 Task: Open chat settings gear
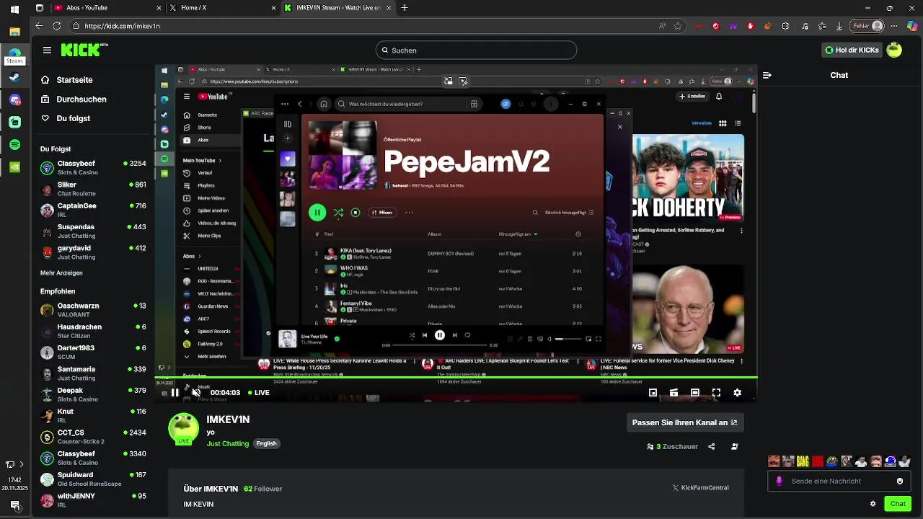pyautogui.click(x=873, y=504)
